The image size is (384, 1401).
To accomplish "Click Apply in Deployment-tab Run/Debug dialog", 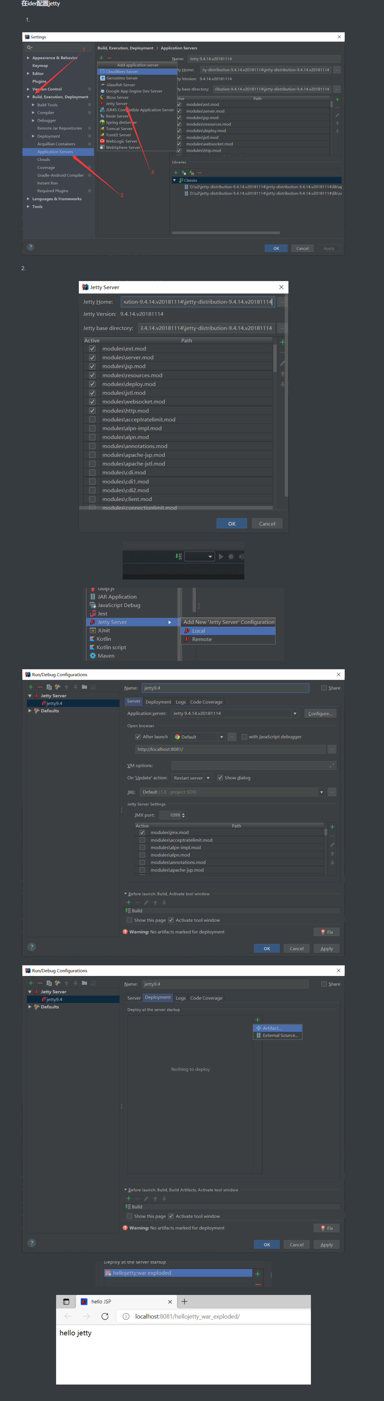I will (327, 1244).
